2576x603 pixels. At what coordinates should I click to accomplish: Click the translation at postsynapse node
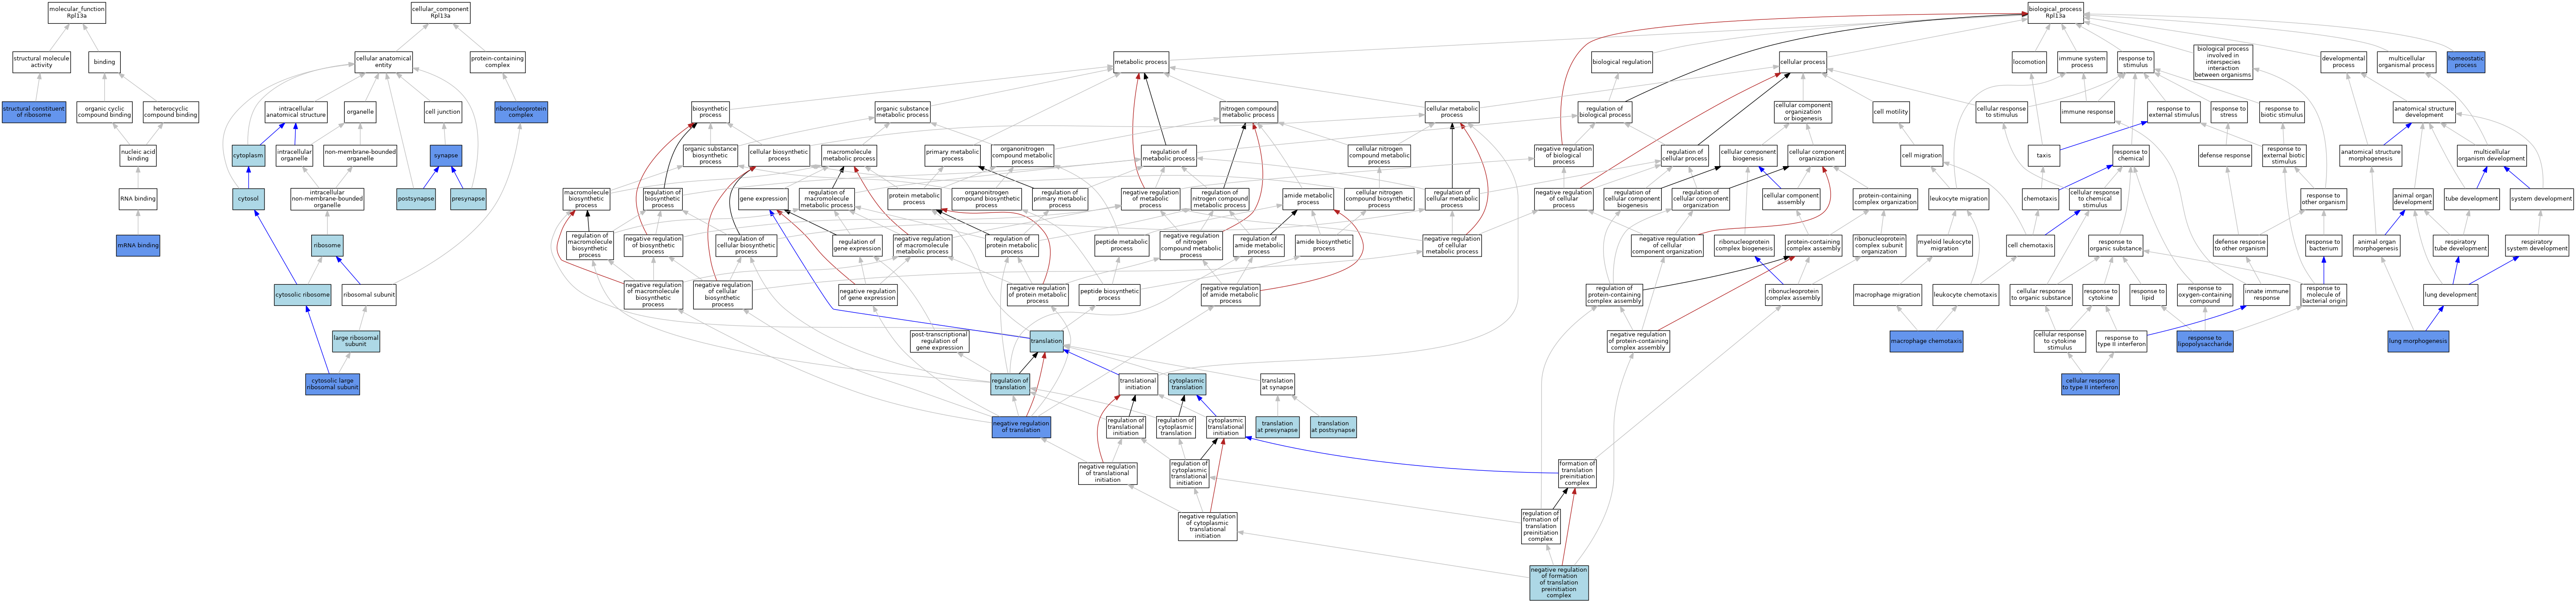(1333, 427)
